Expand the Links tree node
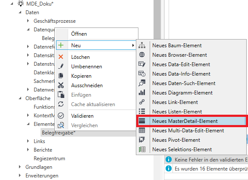The width and height of the screenshot is (248, 180). click(x=28, y=141)
